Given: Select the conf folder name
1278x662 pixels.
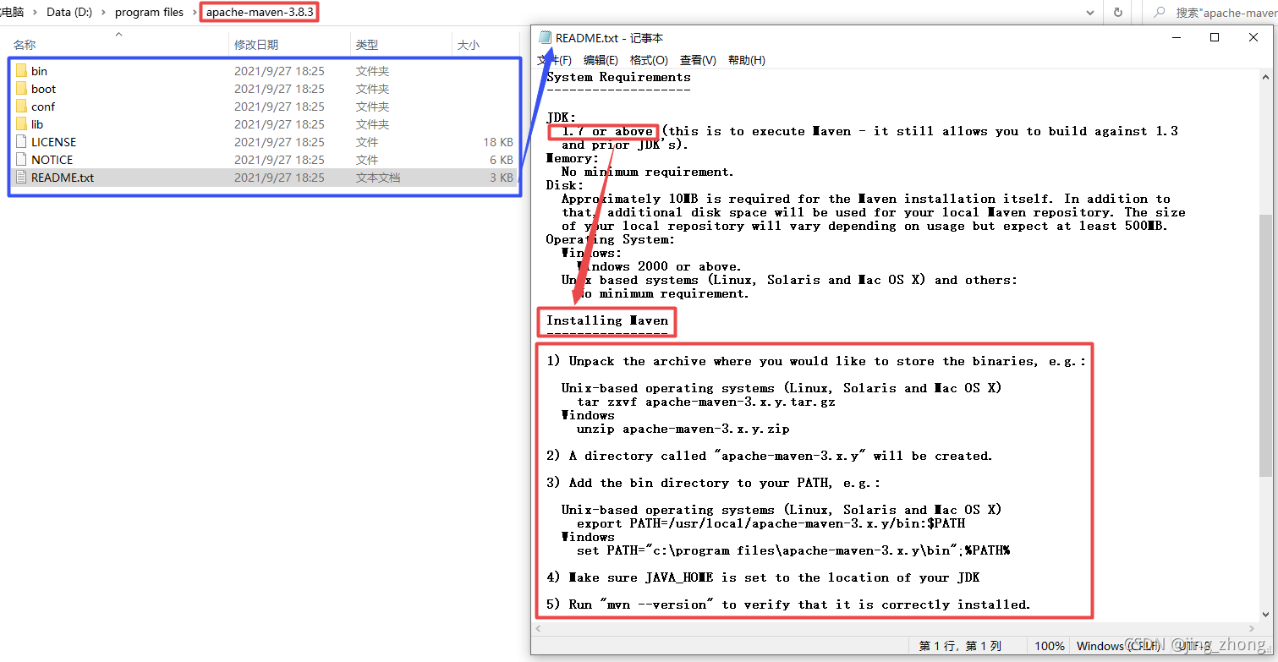Looking at the screenshot, I should (x=43, y=107).
